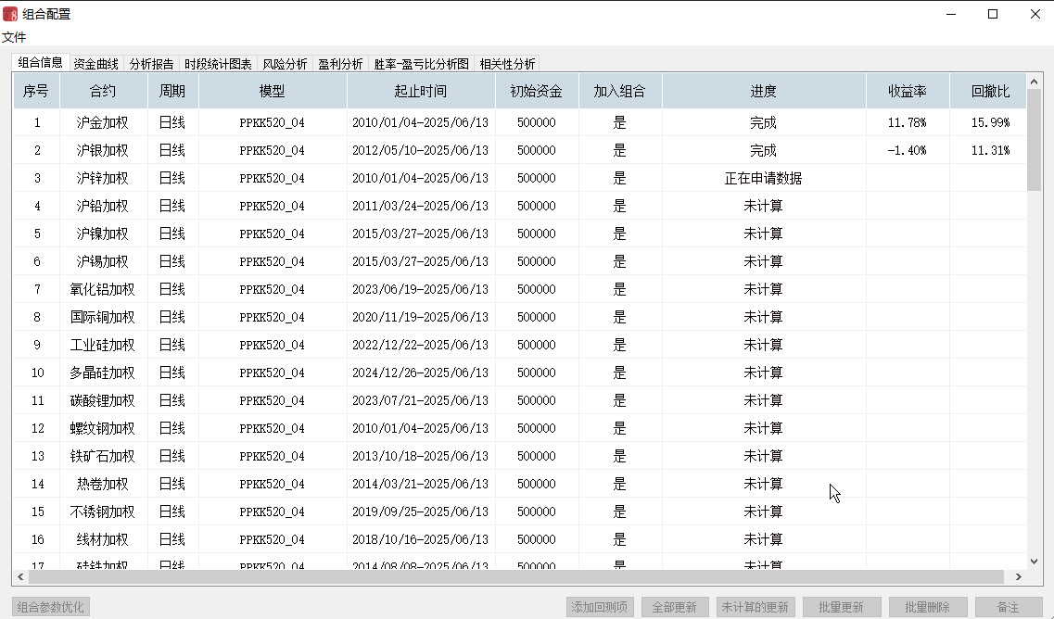Open the 文件 menu
Image resolution: width=1054 pixels, height=619 pixels.
(14, 37)
